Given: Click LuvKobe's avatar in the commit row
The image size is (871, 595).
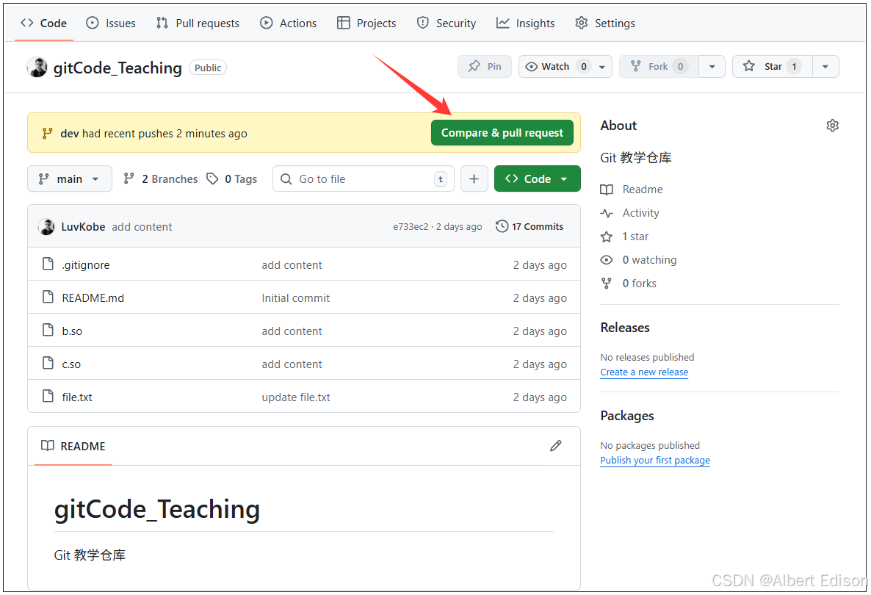Looking at the screenshot, I should click(47, 227).
